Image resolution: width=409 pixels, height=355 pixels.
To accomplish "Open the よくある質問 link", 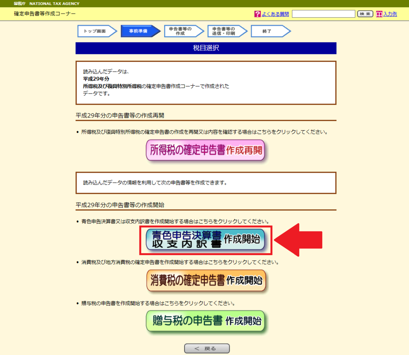I will click(275, 14).
